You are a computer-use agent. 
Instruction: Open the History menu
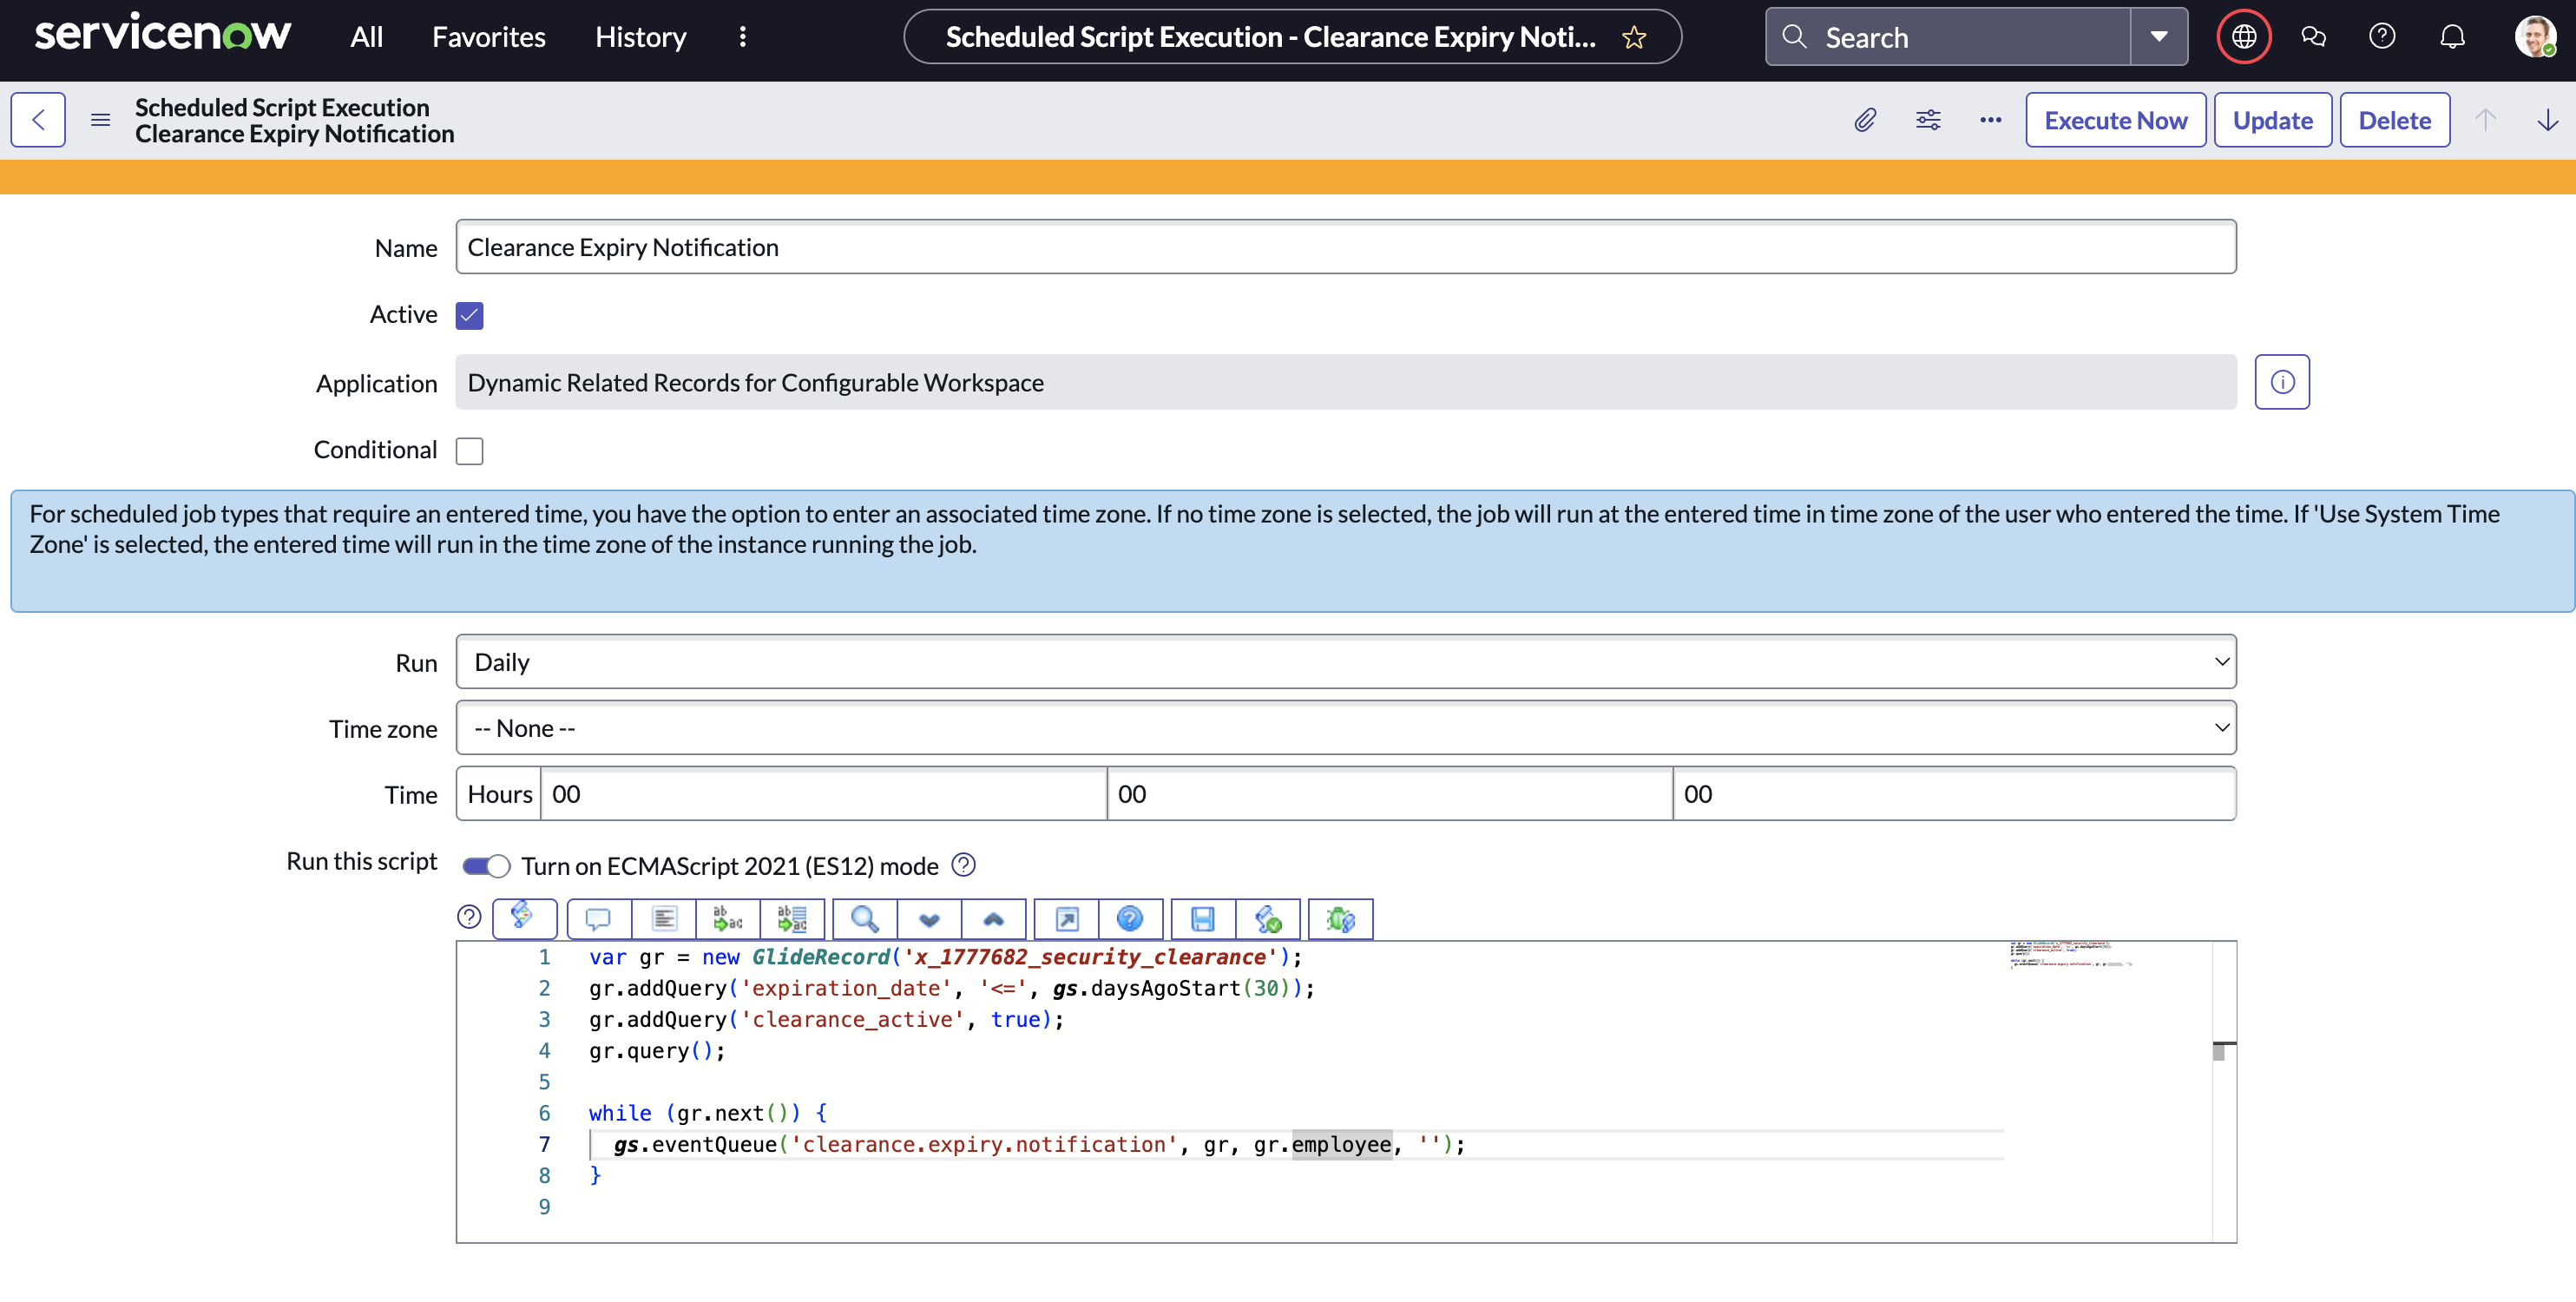point(640,36)
